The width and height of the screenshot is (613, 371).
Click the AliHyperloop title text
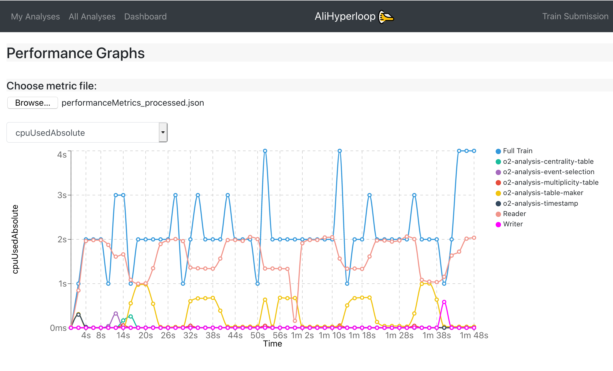(345, 17)
